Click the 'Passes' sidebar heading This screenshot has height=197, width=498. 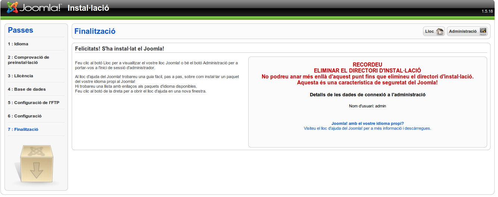(x=21, y=30)
